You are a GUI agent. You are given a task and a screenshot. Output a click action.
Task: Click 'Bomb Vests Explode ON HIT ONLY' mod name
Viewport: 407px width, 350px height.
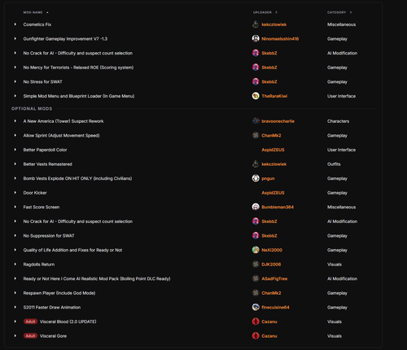point(77,178)
